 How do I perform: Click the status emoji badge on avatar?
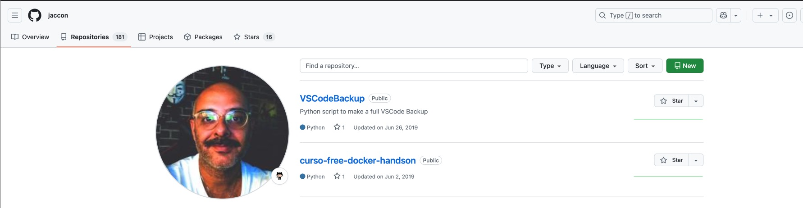click(279, 176)
